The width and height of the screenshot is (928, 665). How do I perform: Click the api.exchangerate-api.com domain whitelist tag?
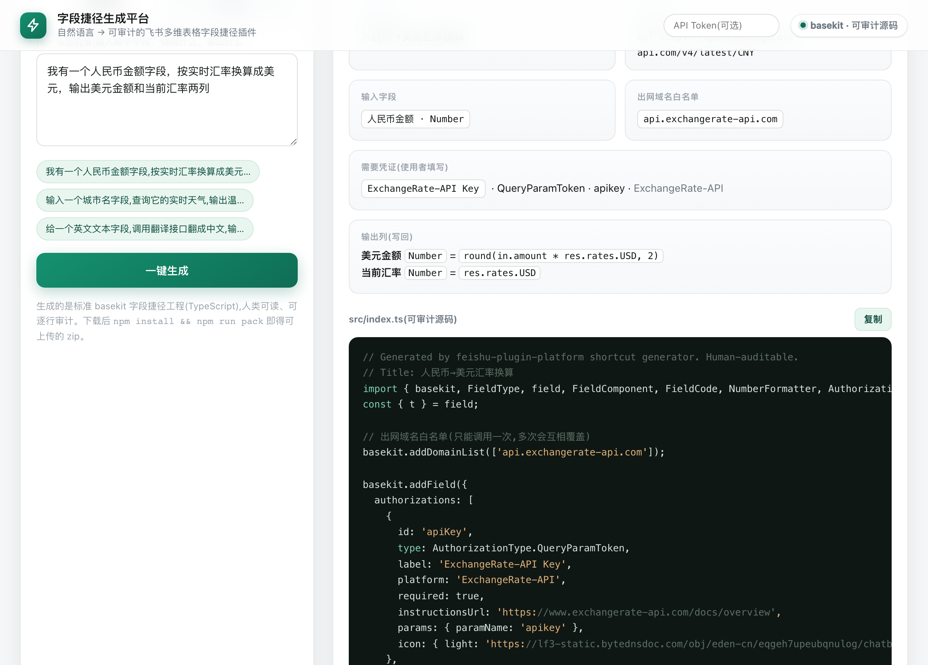[x=710, y=119]
